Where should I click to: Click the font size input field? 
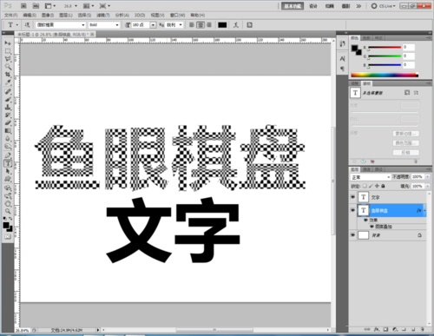pyautogui.click(x=141, y=25)
